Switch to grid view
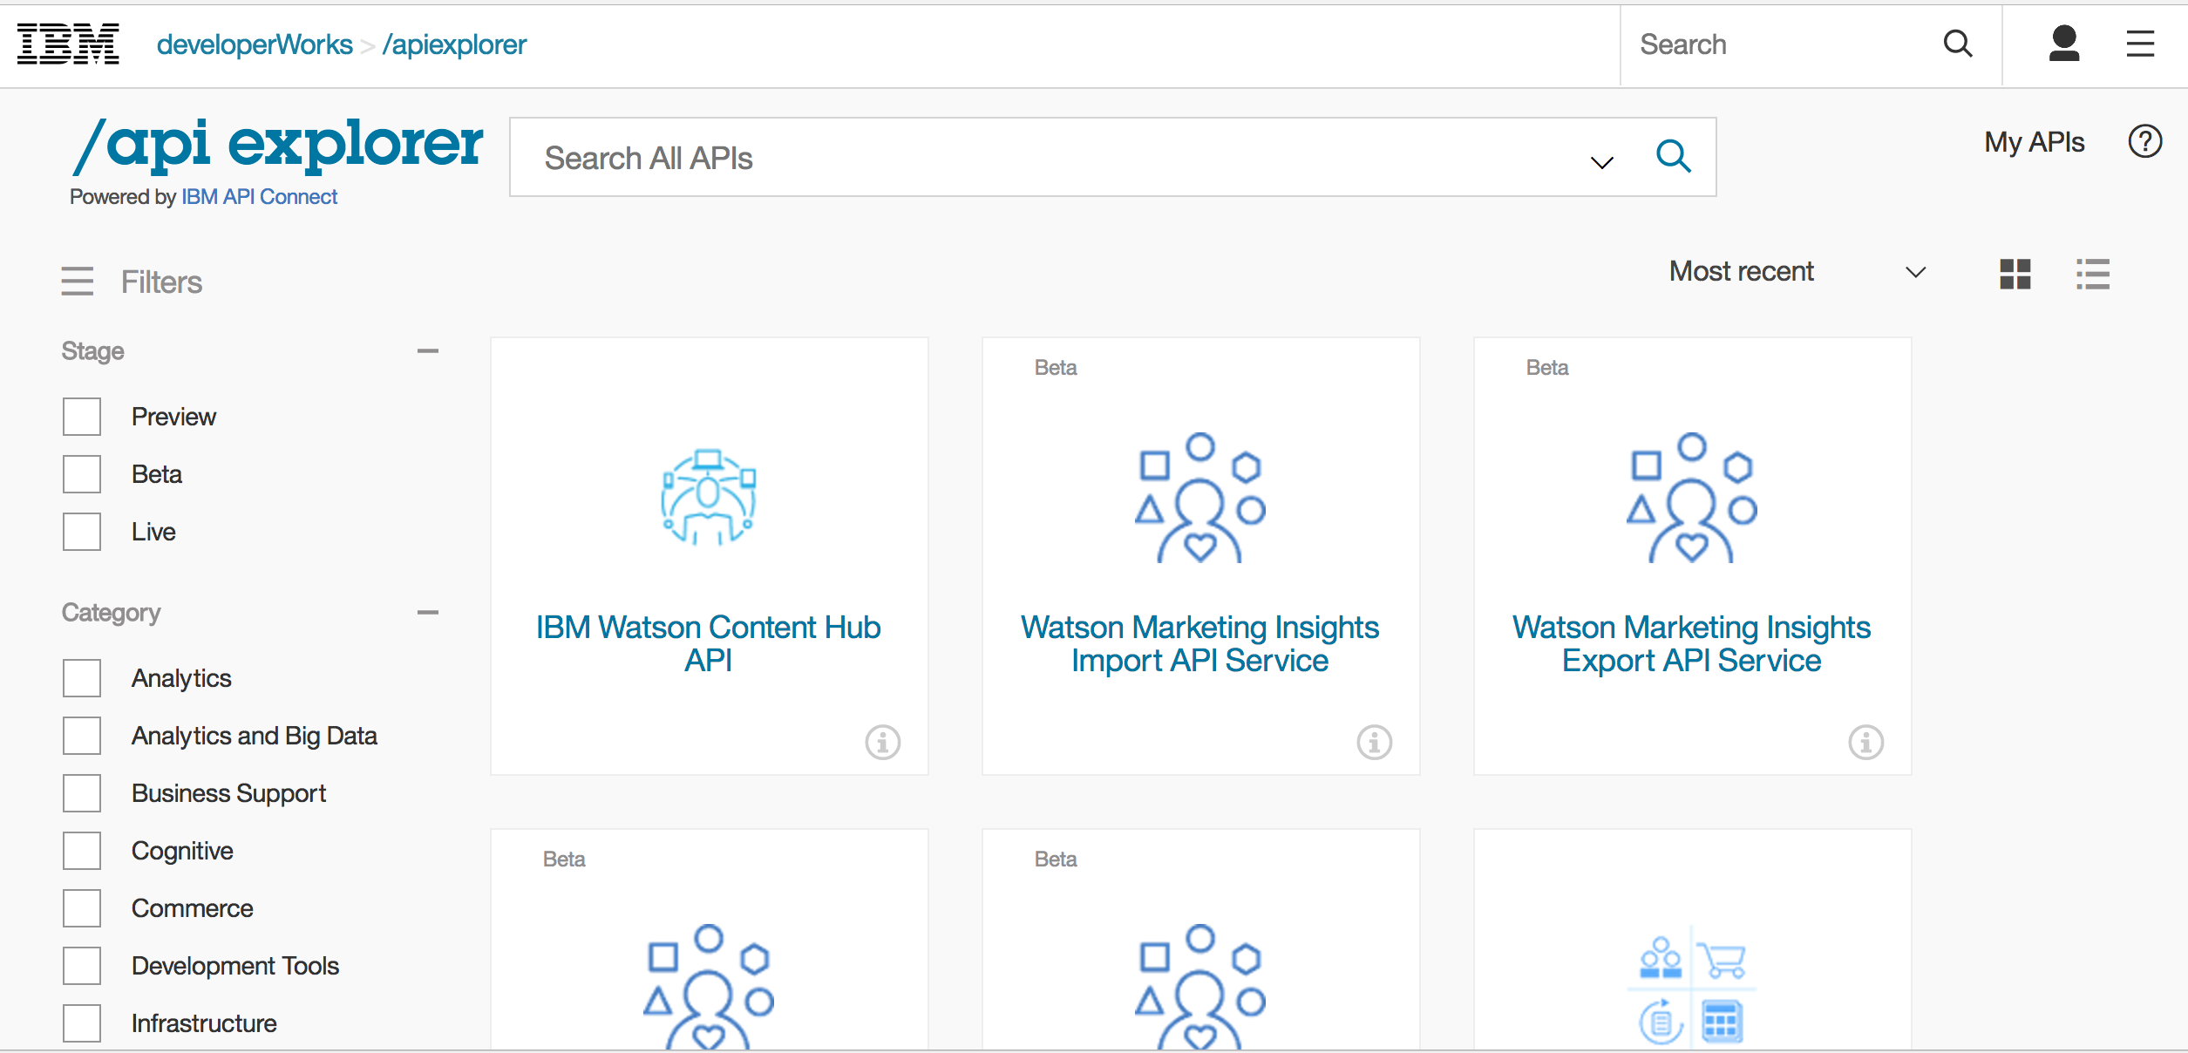 [x=2015, y=274]
